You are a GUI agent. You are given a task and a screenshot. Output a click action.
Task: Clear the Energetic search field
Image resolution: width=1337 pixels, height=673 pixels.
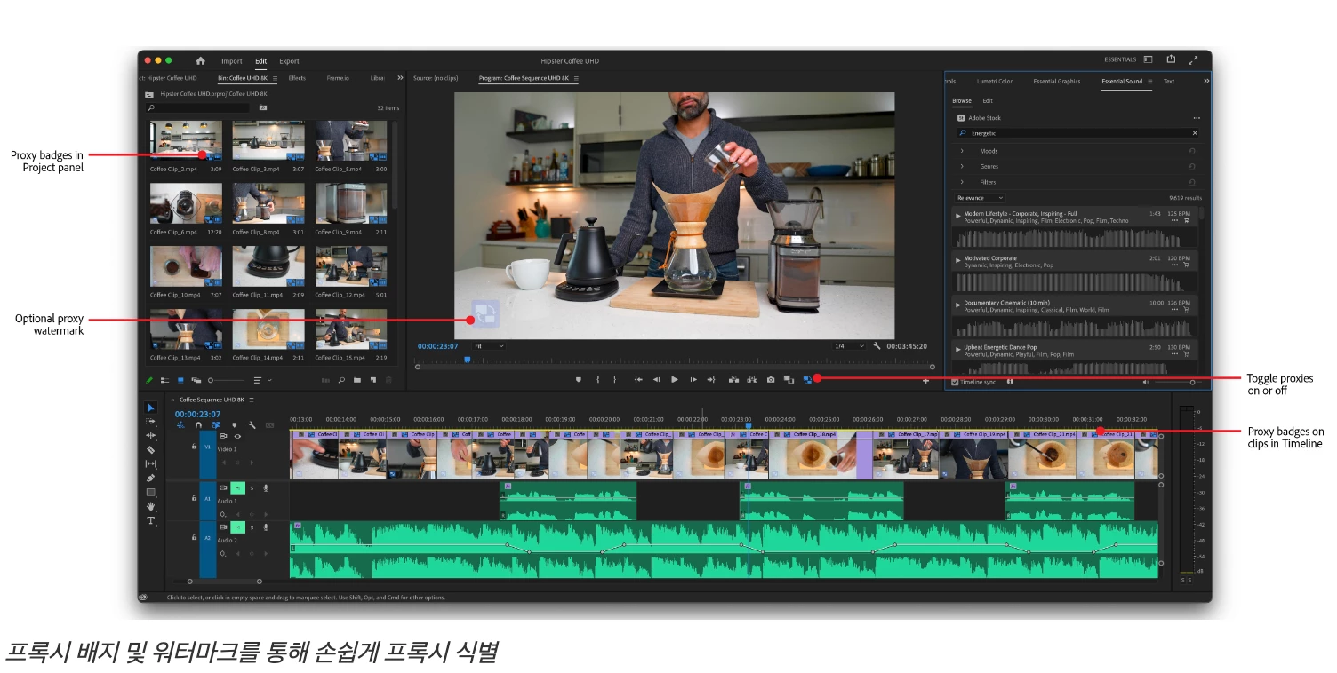point(1195,133)
